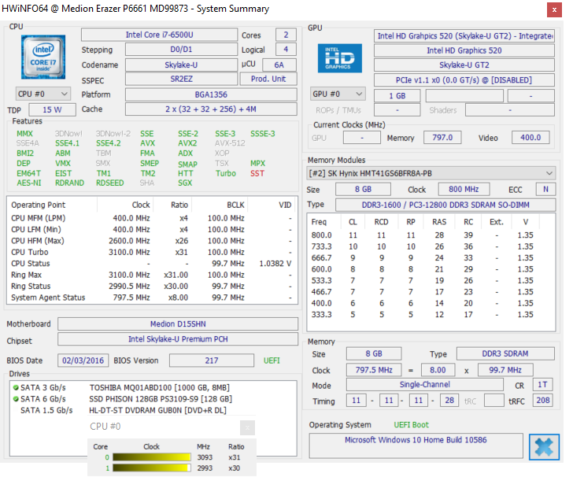Click the Video clock 400.0 field

pos(530,138)
